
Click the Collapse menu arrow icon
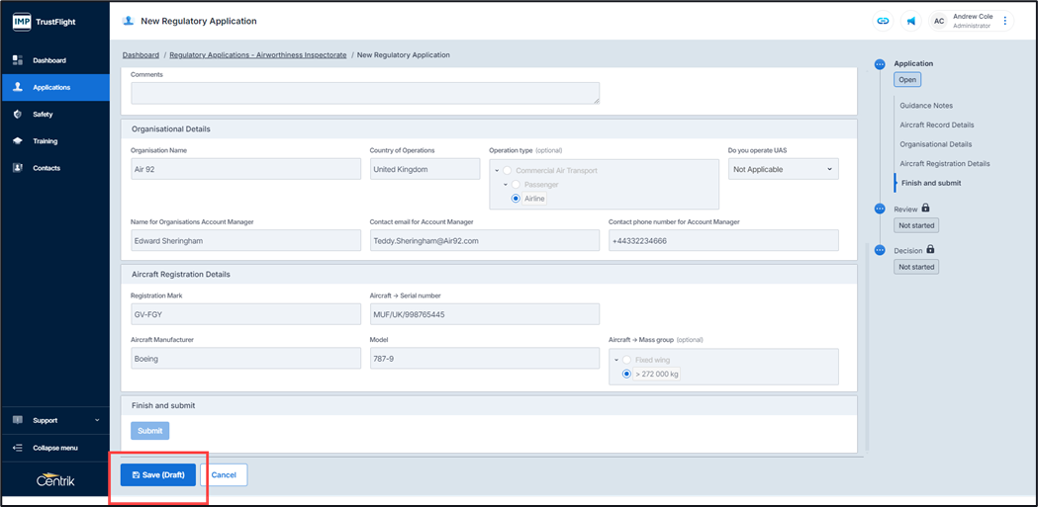point(18,448)
